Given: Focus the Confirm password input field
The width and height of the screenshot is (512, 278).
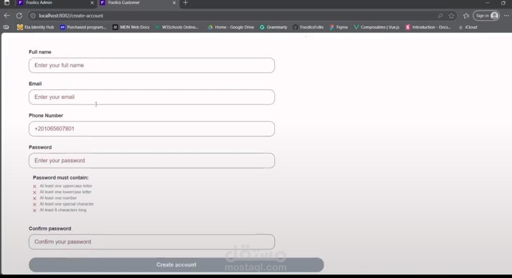Looking at the screenshot, I should pos(151,242).
